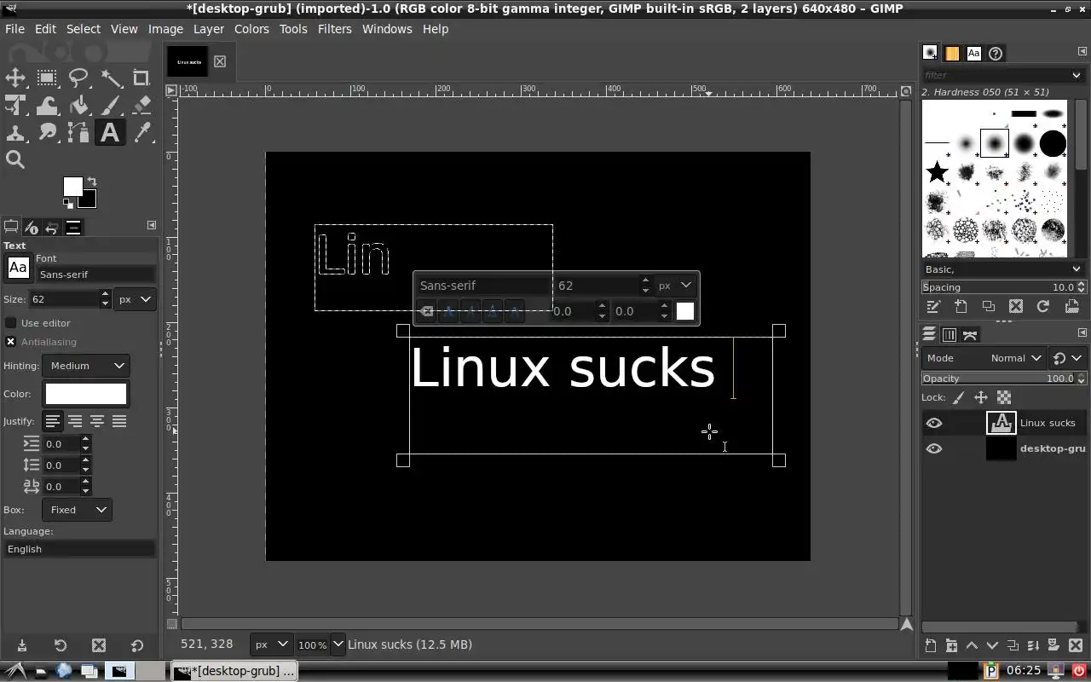The image size is (1091, 682).
Task: Select the Paintbrush tool
Action: tap(111, 106)
